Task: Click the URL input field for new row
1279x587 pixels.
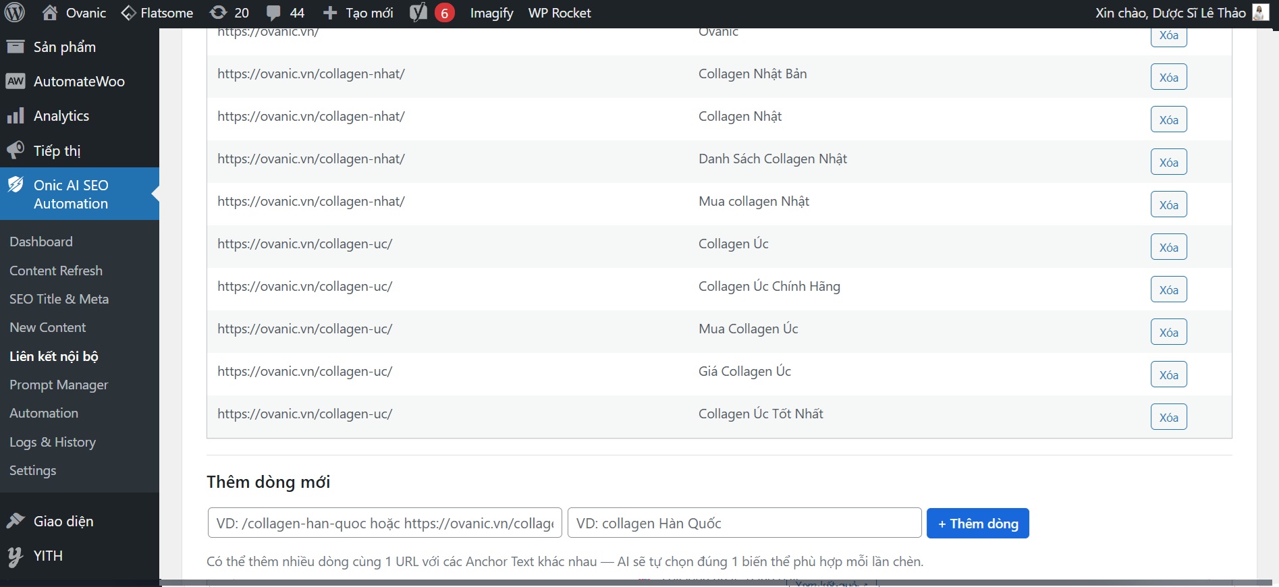Action: [x=385, y=523]
